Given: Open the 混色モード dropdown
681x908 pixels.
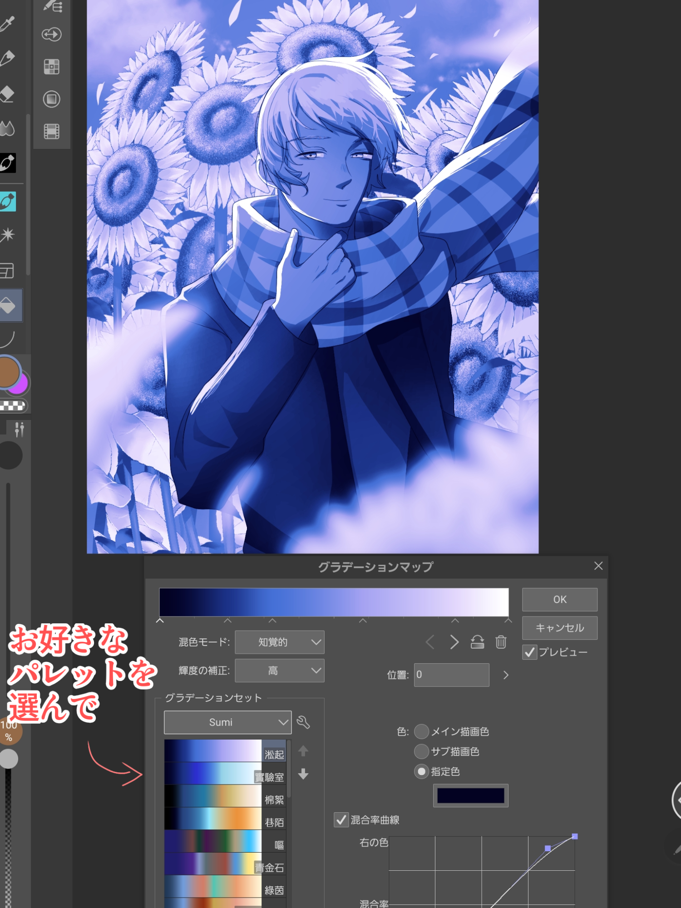Looking at the screenshot, I should click(x=279, y=642).
